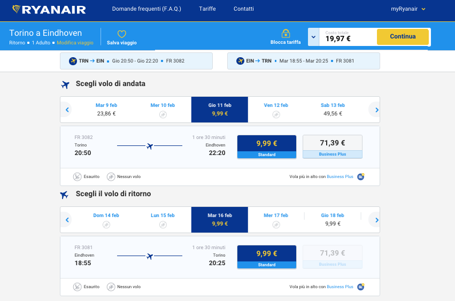
Task: Click the Modifica viaggio link
Action: (x=75, y=43)
